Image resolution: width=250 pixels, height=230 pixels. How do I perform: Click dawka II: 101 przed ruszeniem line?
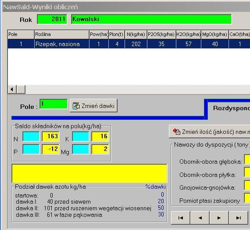(x=83, y=208)
